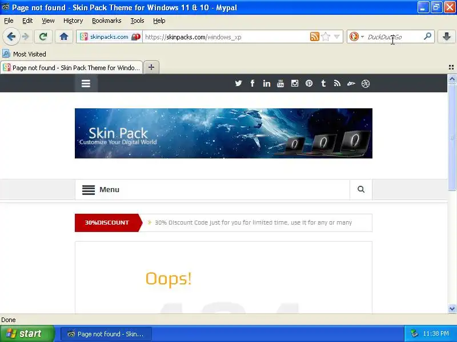Open a new tab with plus button
457x342 pixels.
click(151, 67)
